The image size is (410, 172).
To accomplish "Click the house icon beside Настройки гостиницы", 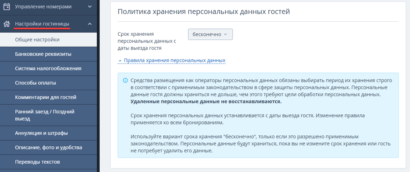I will click(x=6, y=24).
